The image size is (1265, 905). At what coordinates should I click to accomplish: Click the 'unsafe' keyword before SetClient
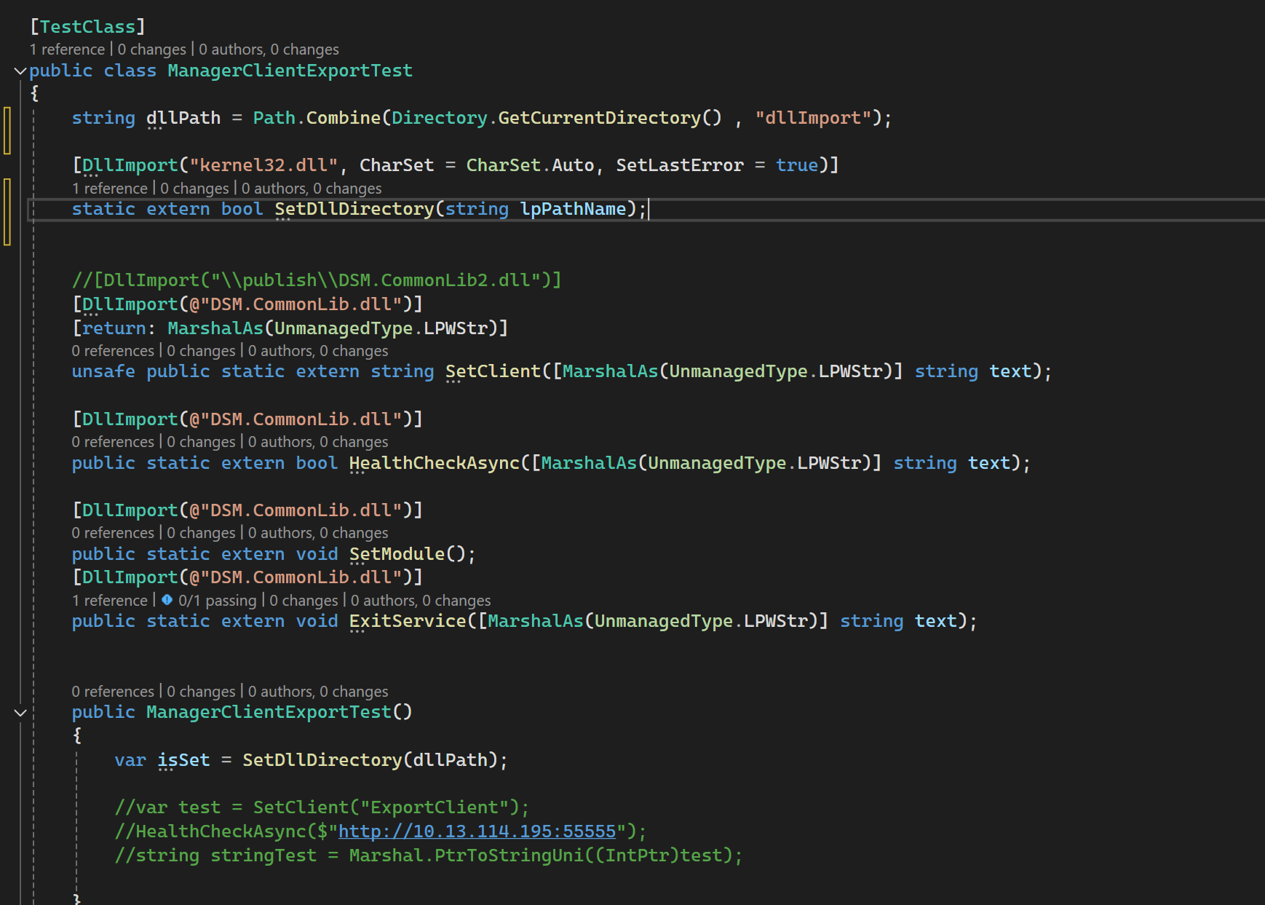(x=103, y=371)
